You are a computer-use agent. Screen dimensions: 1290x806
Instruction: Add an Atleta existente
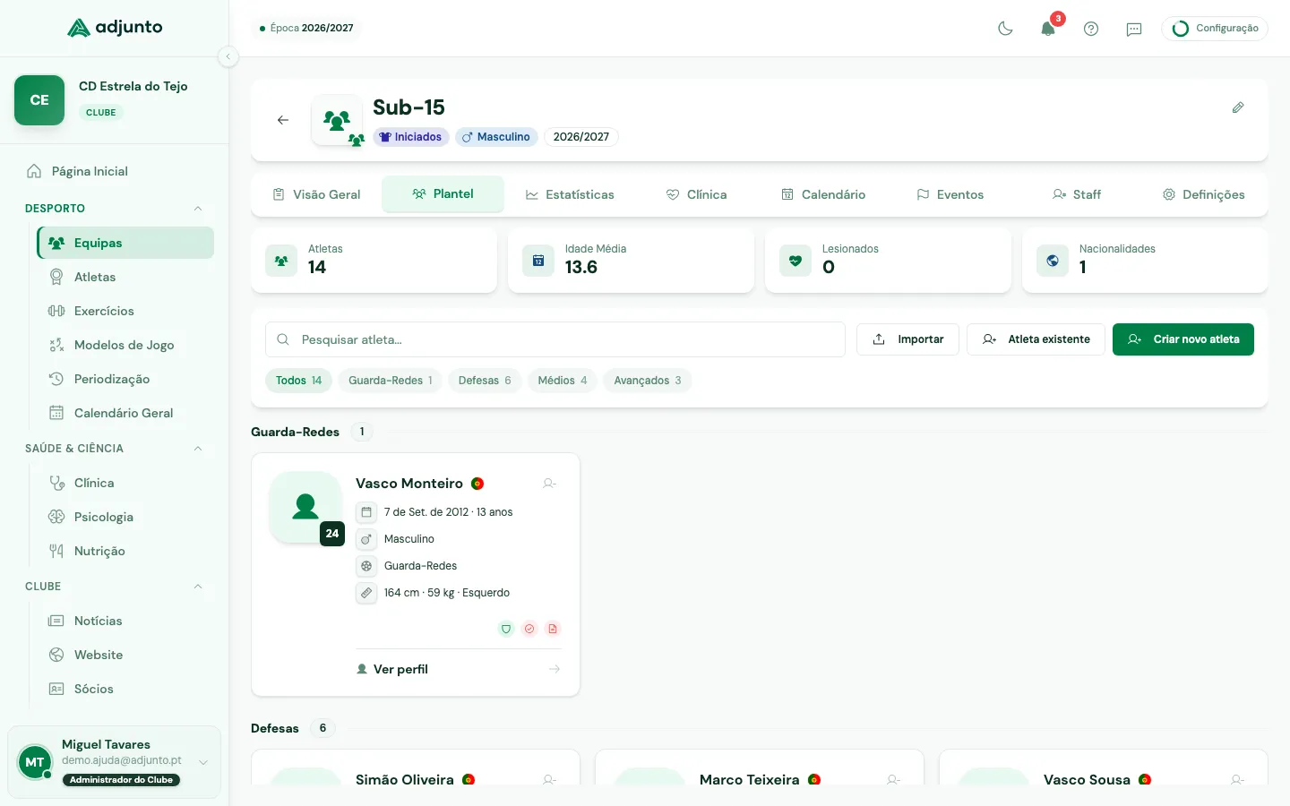(x=1036, y=339)
